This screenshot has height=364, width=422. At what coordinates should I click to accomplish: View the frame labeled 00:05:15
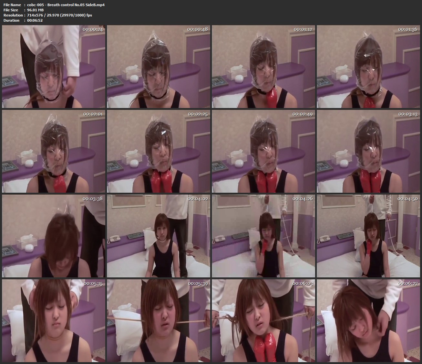click(54, 321)
